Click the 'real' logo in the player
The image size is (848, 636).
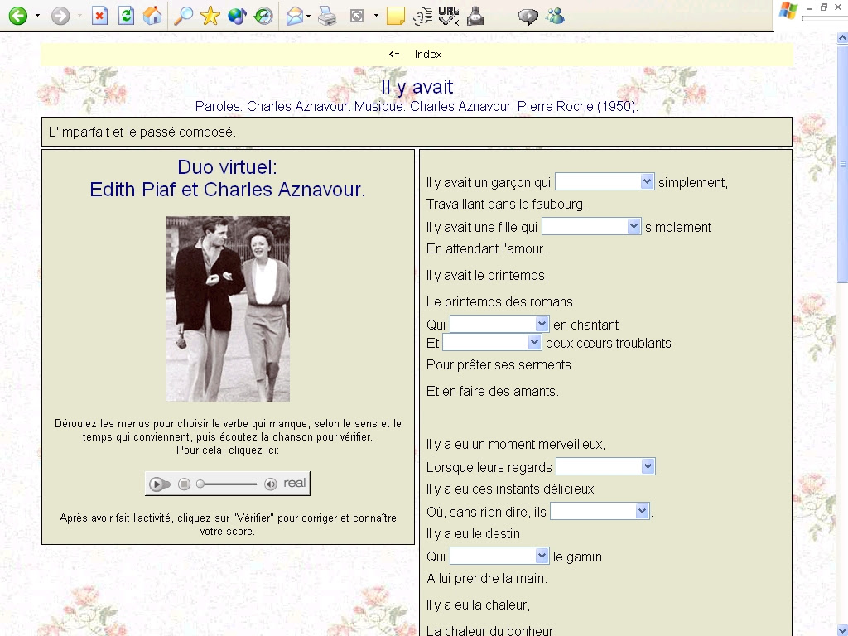(x=295, y=483)
